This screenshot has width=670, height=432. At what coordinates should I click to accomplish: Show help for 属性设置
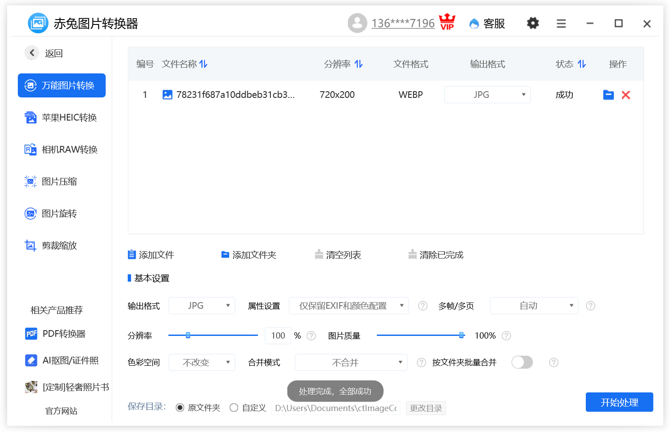423,306
